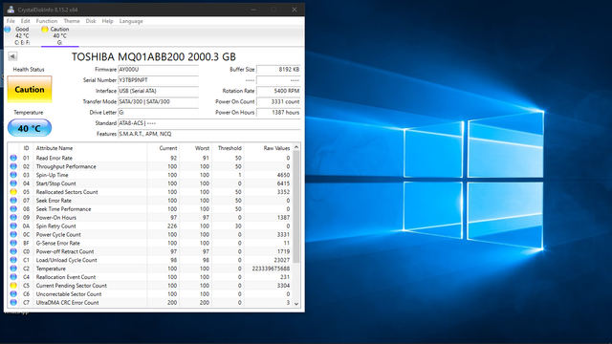The height and width of the screenshot is (344, 612).
Task: Click the Raw Values column header
Action: click(x=276, y=148)
